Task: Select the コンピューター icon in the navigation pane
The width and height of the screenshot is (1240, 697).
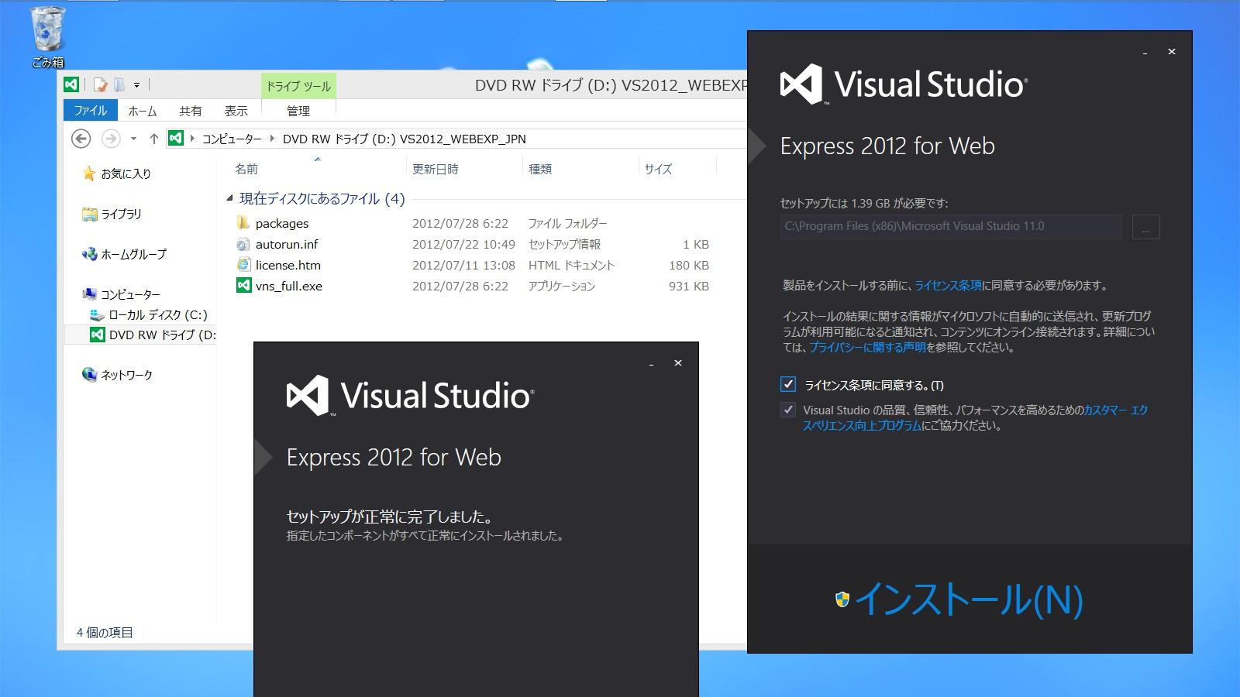Action: point(90,294)
